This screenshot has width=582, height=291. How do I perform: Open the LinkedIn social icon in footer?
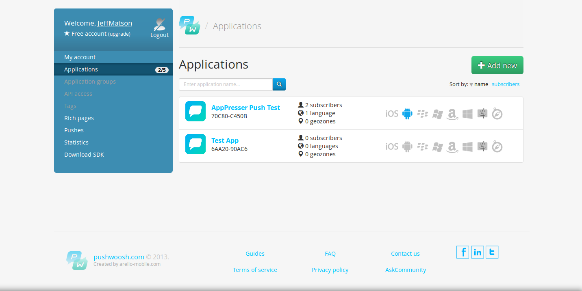click(478, 252)
